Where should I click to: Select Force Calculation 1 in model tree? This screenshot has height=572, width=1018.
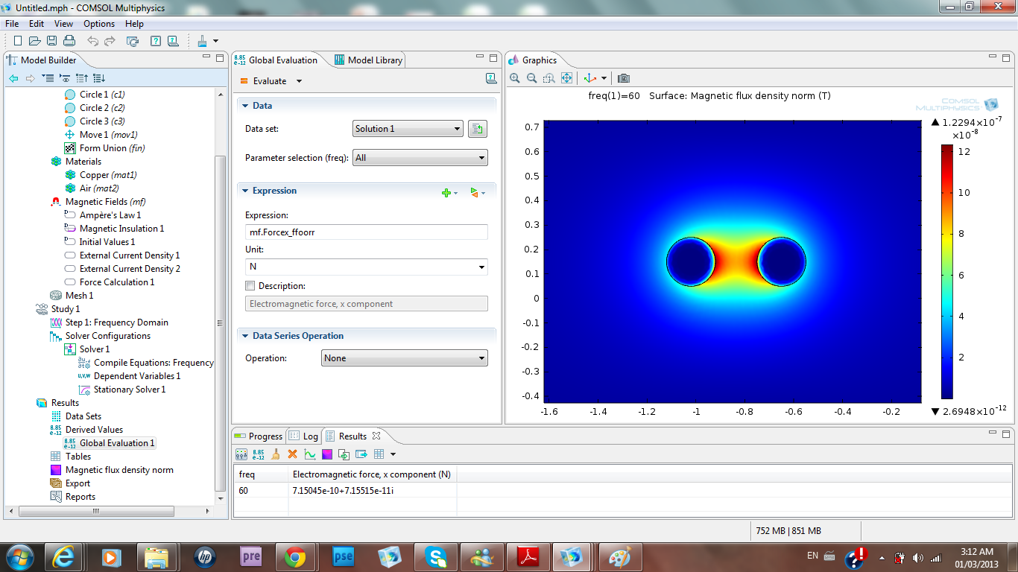click(117, 282)
